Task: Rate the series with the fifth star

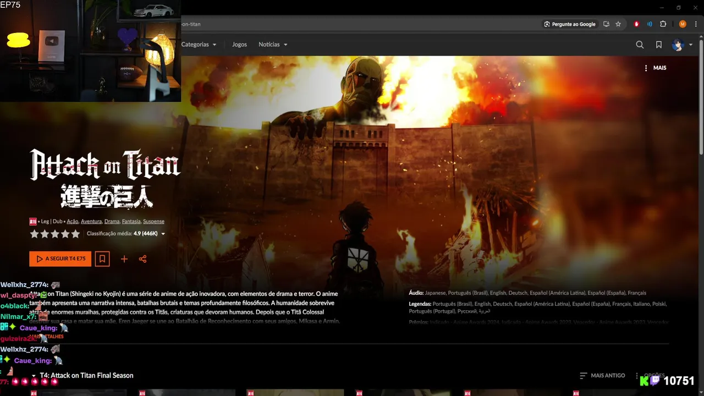Action: tap(76, 234)
